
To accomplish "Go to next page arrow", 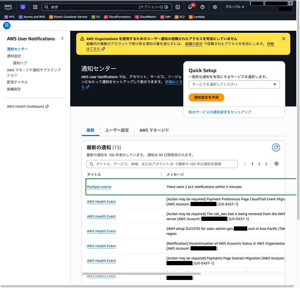I will pos(266,164).
